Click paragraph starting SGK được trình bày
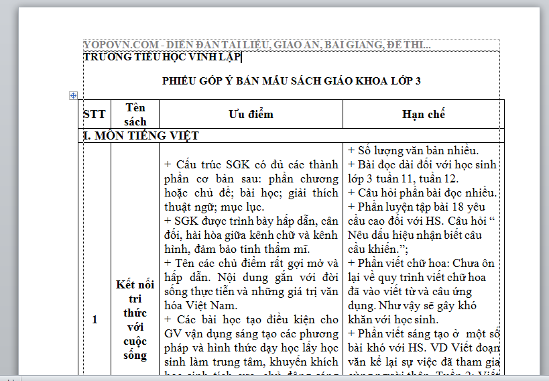 pyautogui.click(x=251, y=235)
